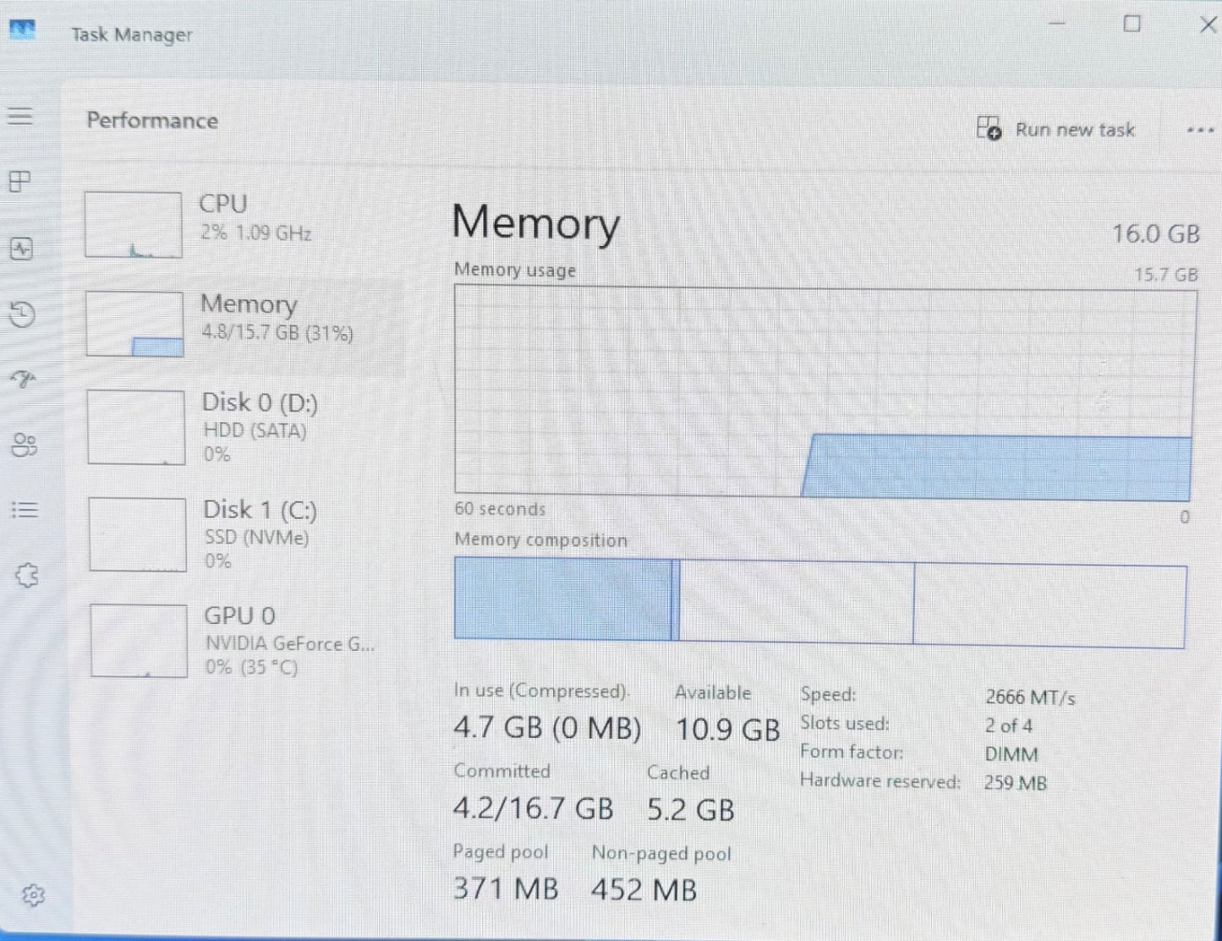Click the in-use segment of memory composition
The height and width of the screenshot is (941, 1222).
coord(562,599)
